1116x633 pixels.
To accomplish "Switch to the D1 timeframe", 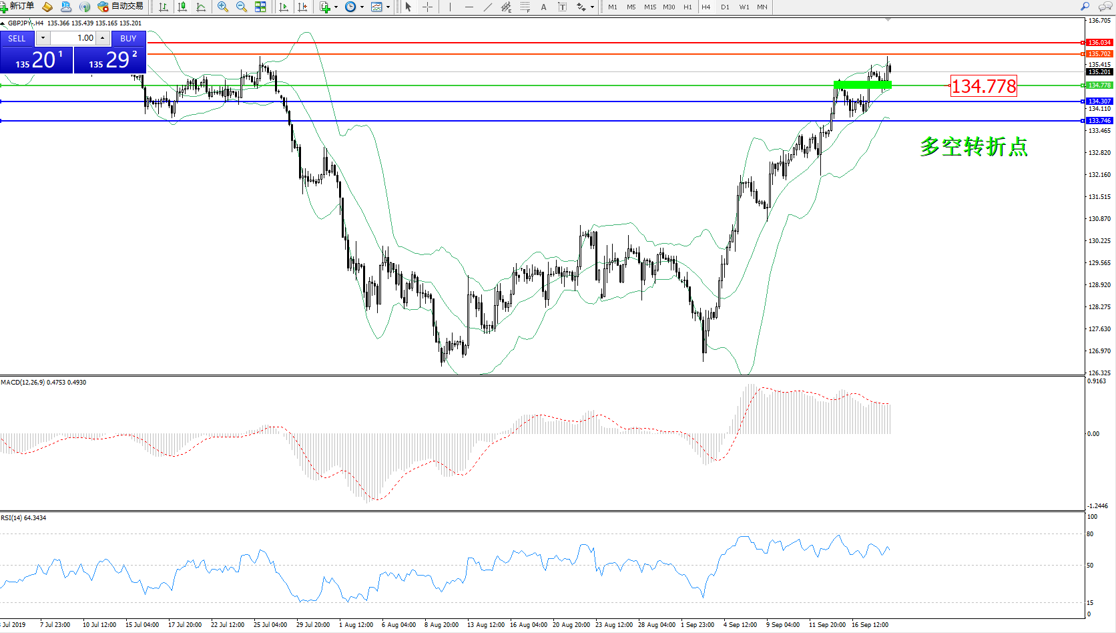I will (x=725, y=7).
